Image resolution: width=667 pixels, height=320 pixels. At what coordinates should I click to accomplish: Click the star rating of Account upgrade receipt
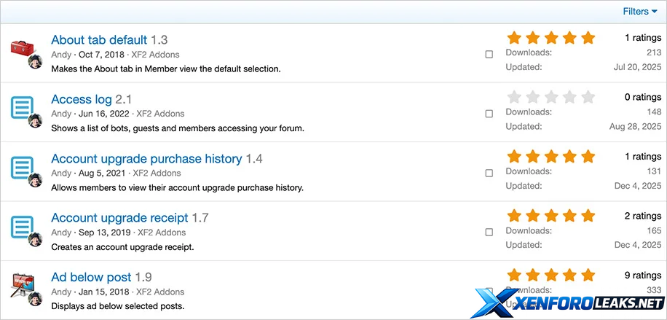(550, 216)
